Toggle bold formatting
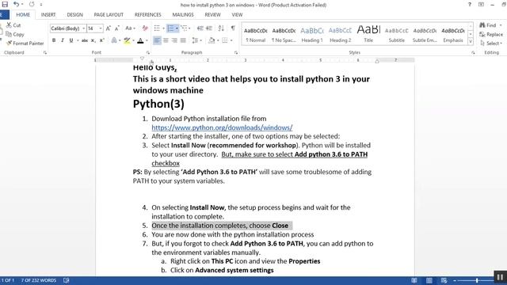This screenshot has width=507, height=285. [x=54, y=40]
